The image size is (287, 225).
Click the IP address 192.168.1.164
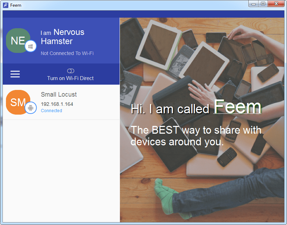point(57,104)
